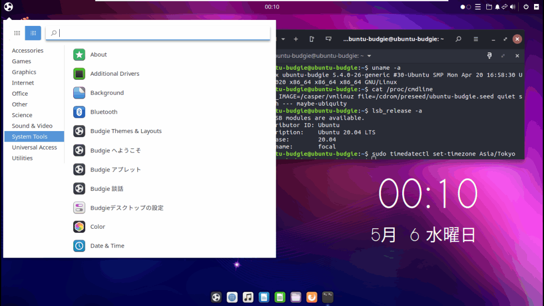Image resolution: width=544 pixels, height=306 pixels.
Task: Open notifications bell in top panel
Action: [x=497, y=6]
